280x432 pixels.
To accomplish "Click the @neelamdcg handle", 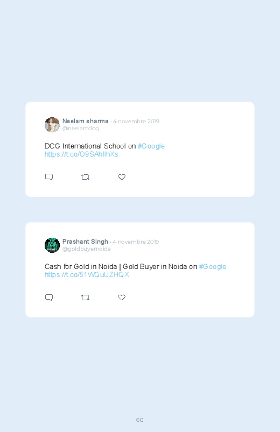I will pos(81,129).
